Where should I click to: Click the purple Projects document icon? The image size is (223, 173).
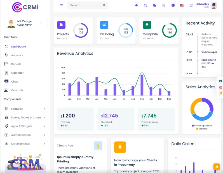(61, 25)
